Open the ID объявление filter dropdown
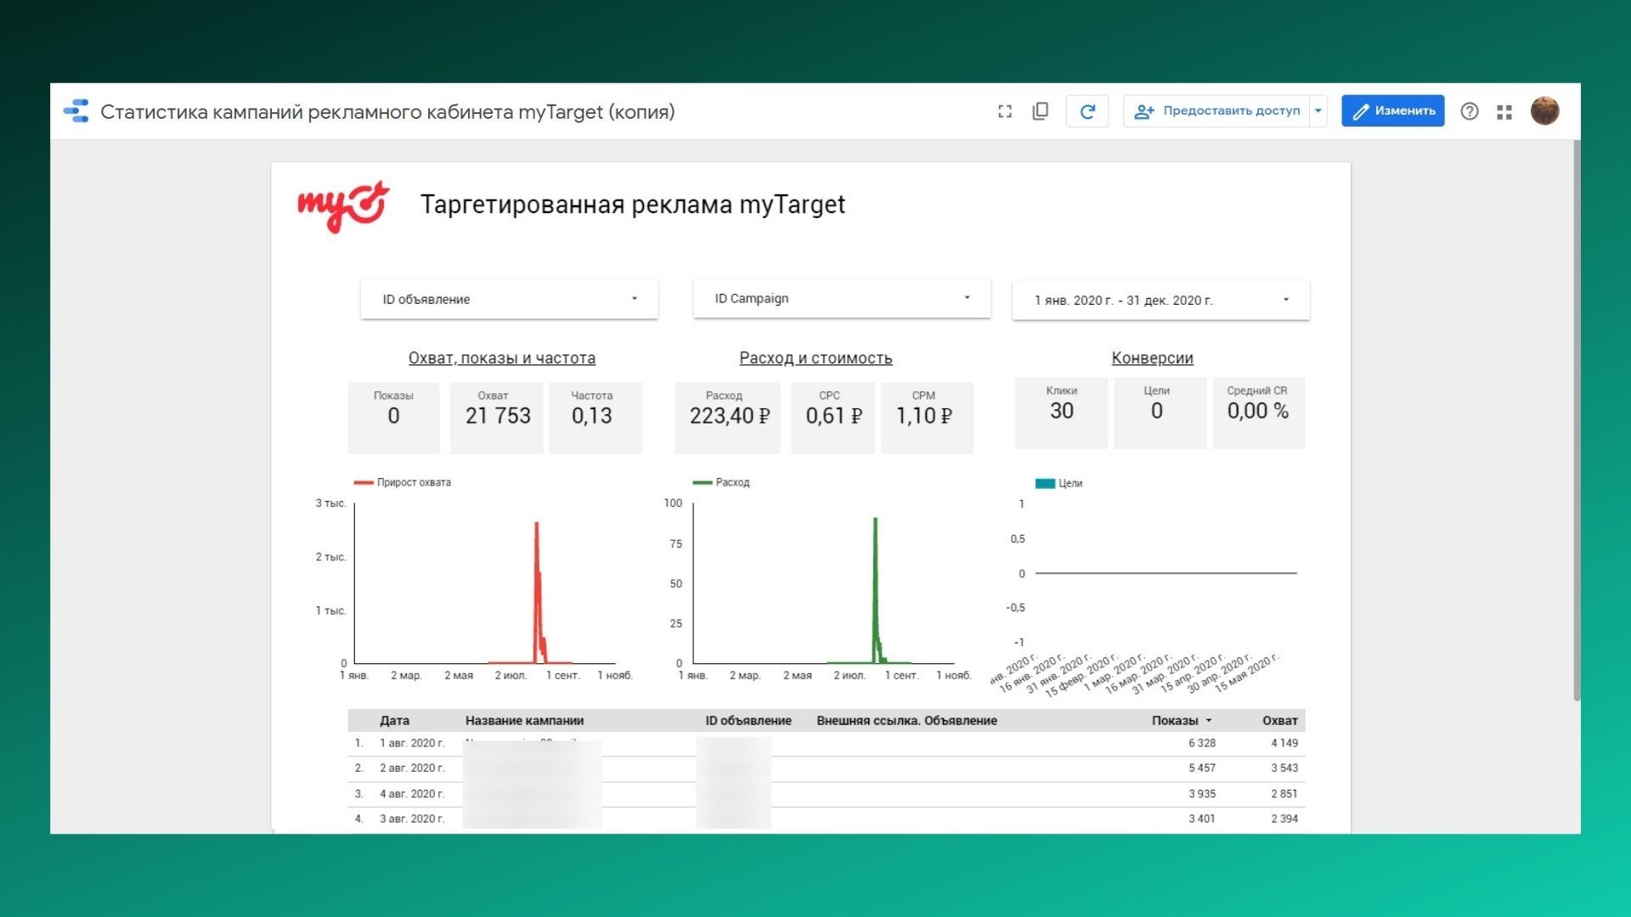Screen dimensions: 1631x917 point(509,300)
